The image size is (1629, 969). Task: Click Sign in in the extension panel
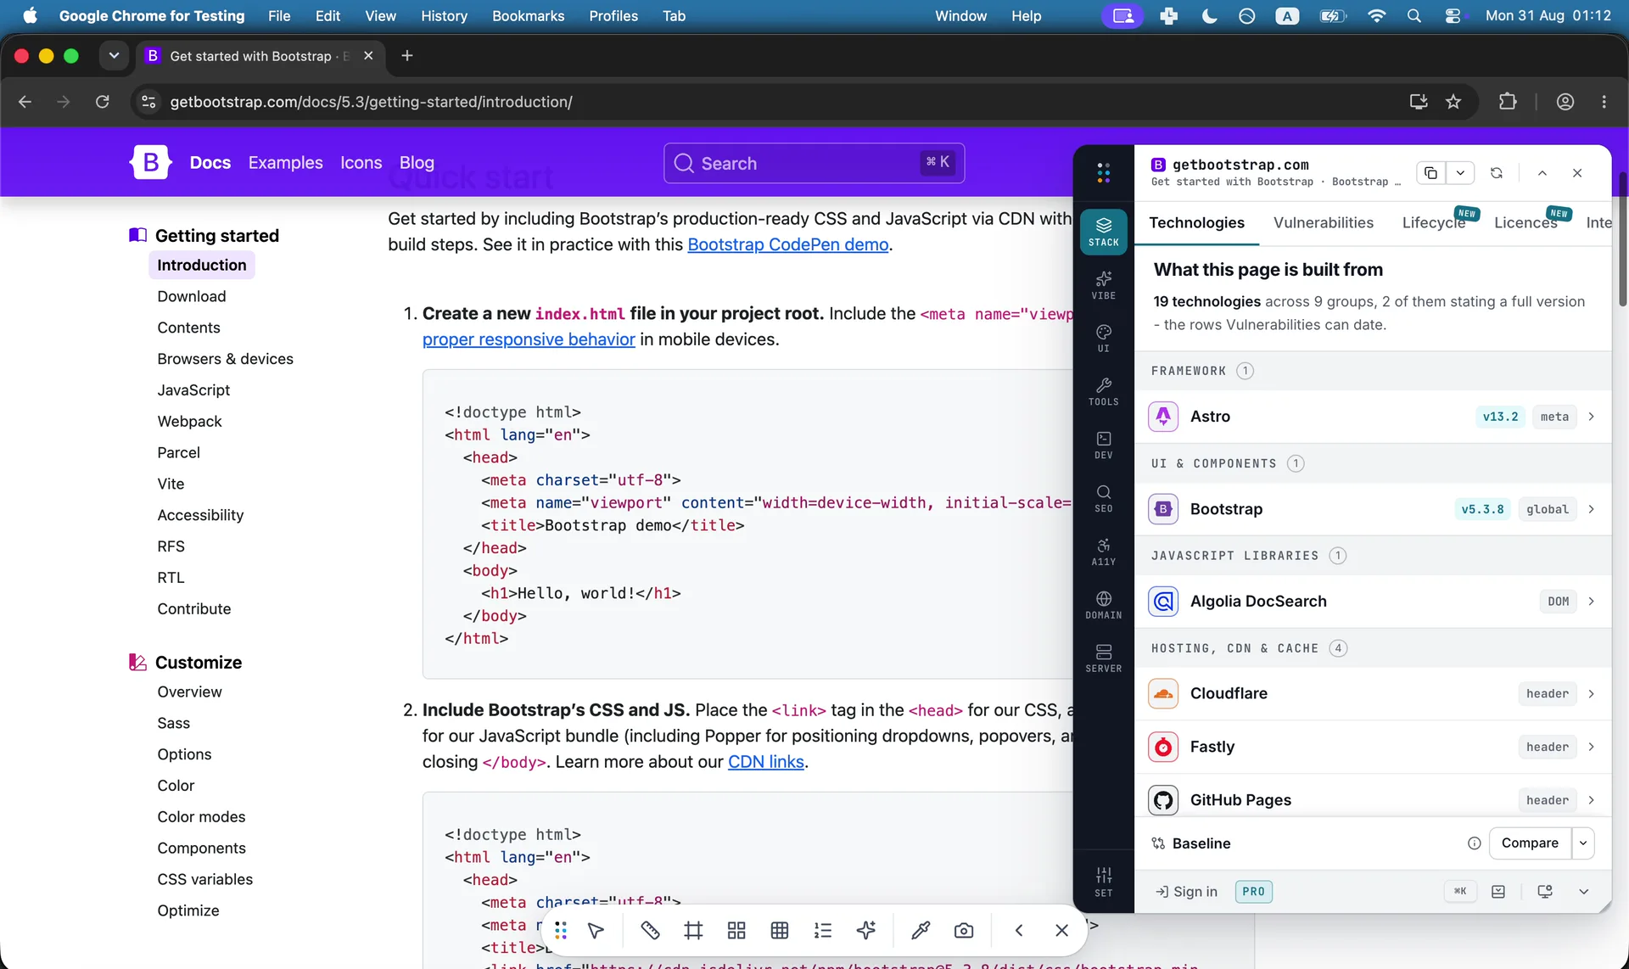click(x=1186, y=892)
